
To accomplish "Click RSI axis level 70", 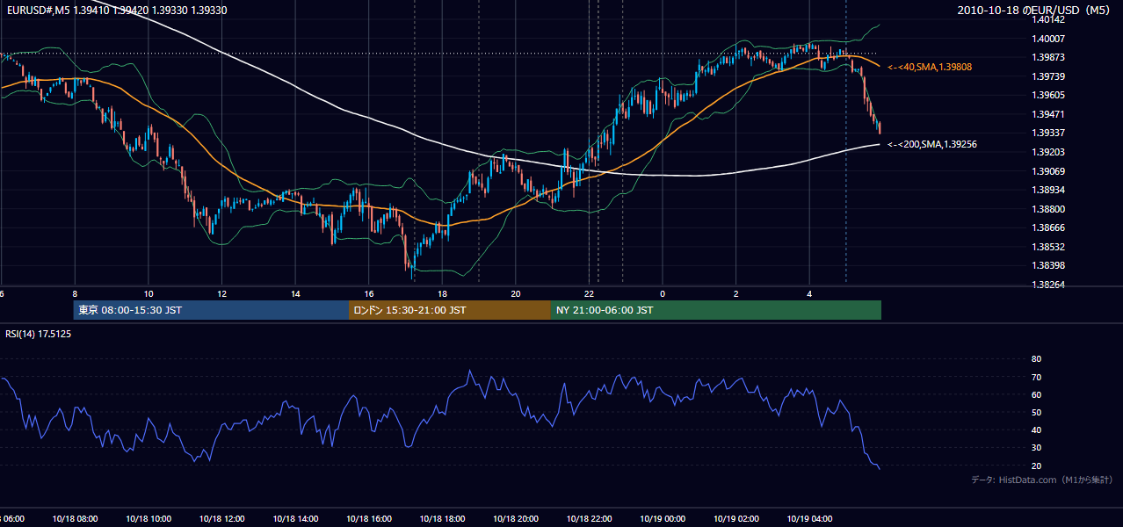I will point(1037,377).
